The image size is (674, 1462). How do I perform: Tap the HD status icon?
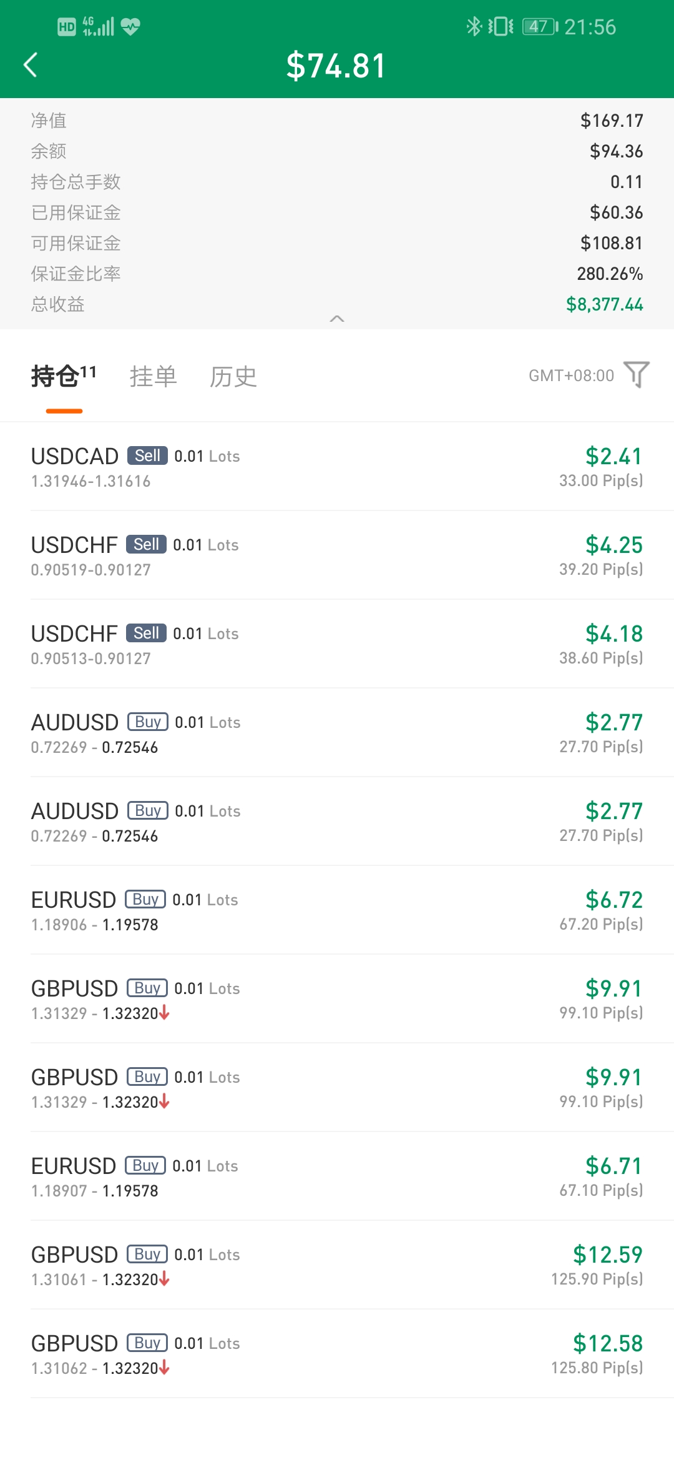(67, 27)
